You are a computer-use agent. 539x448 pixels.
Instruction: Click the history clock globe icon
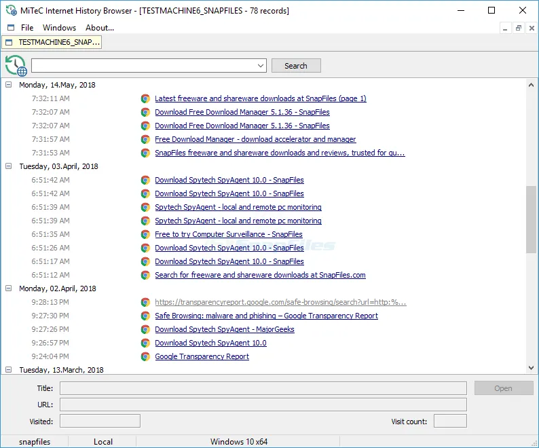pos(16,65)
